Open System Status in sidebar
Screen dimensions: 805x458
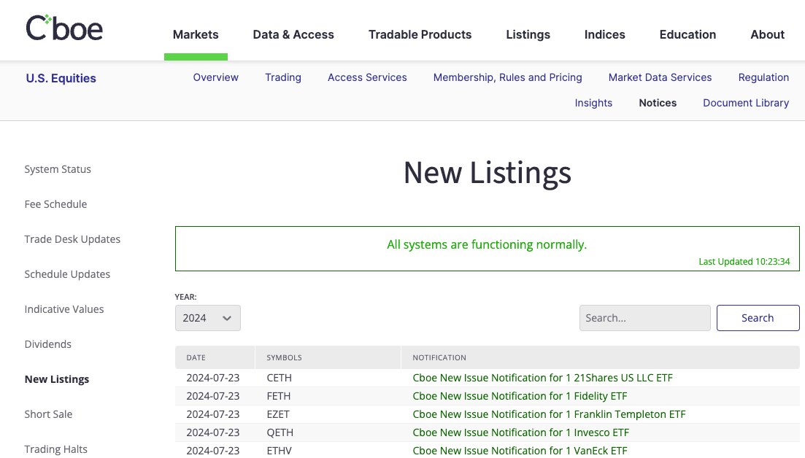(x=58, y=169)
